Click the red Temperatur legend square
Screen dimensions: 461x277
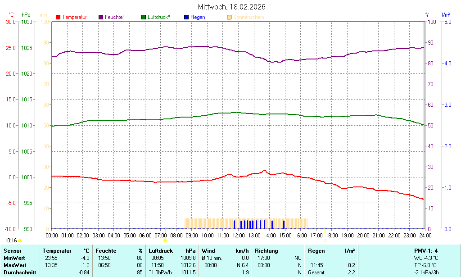(58, 17)
